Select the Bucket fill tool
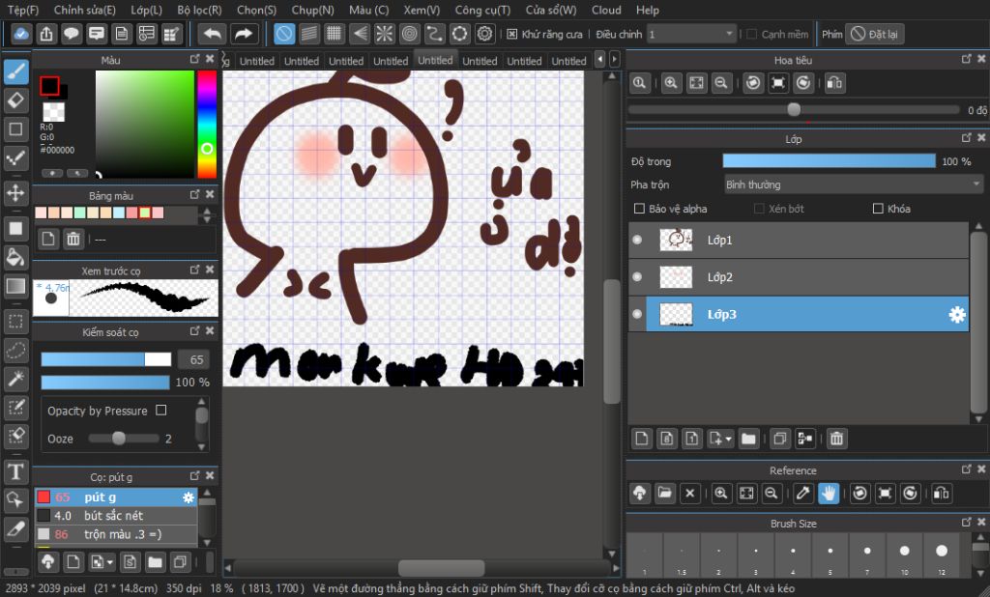990x597 pixels. (x=15, y=258)
